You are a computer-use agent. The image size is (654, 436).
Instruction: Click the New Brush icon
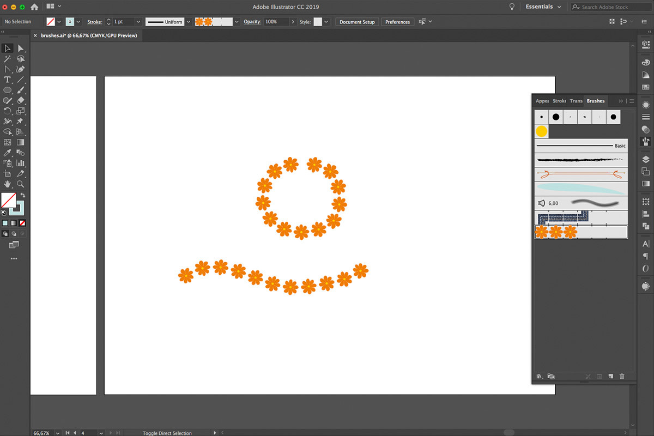[x=611, y=376]
